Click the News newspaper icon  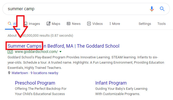[69, 24]
